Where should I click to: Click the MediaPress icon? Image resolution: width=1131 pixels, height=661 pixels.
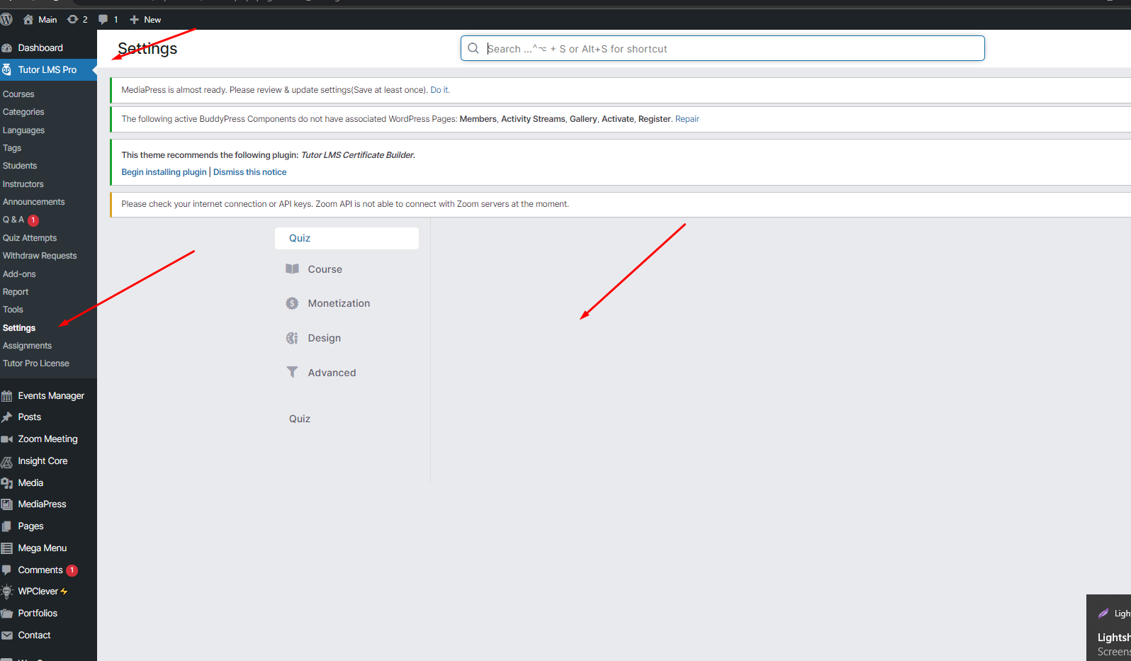point(7,504)
